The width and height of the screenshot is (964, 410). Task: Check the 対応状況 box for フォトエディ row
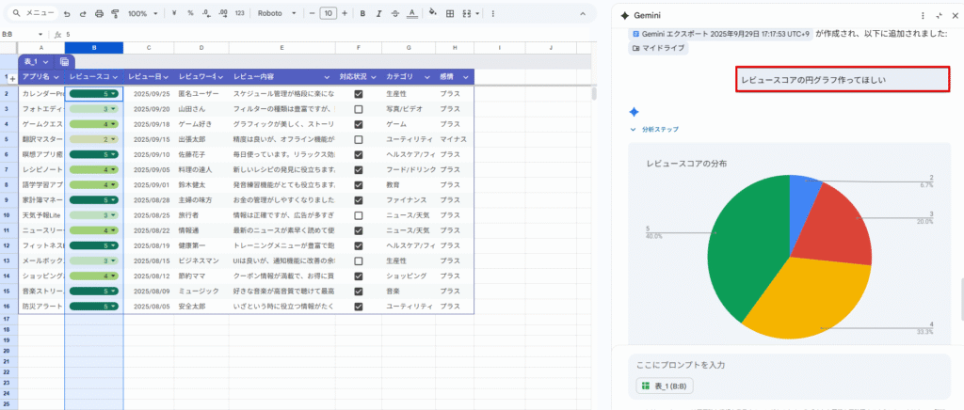358,109
